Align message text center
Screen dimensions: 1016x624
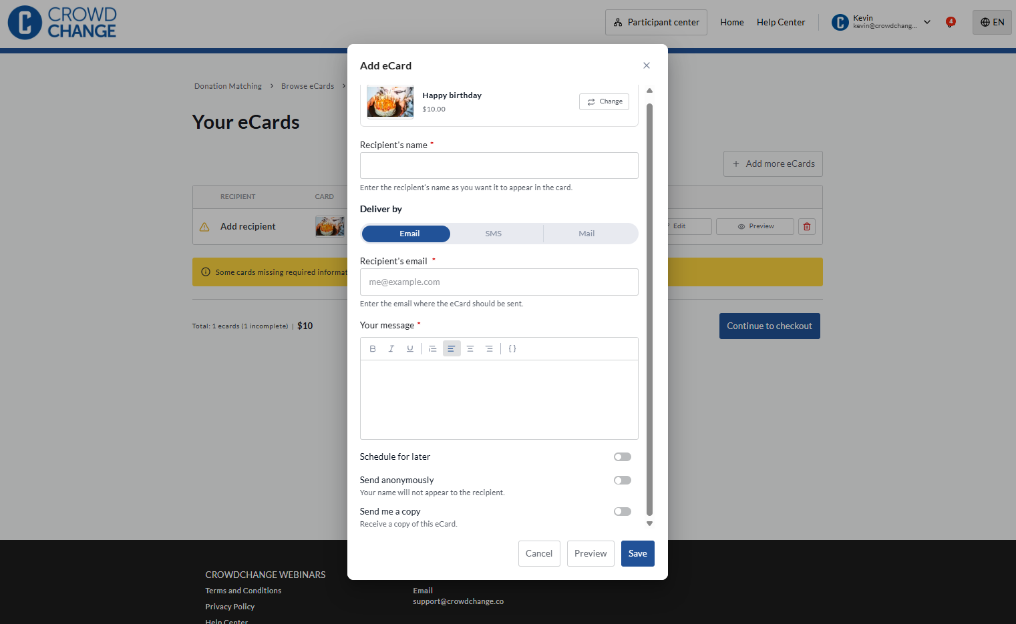pyautogui.click(x=470, y=348)
